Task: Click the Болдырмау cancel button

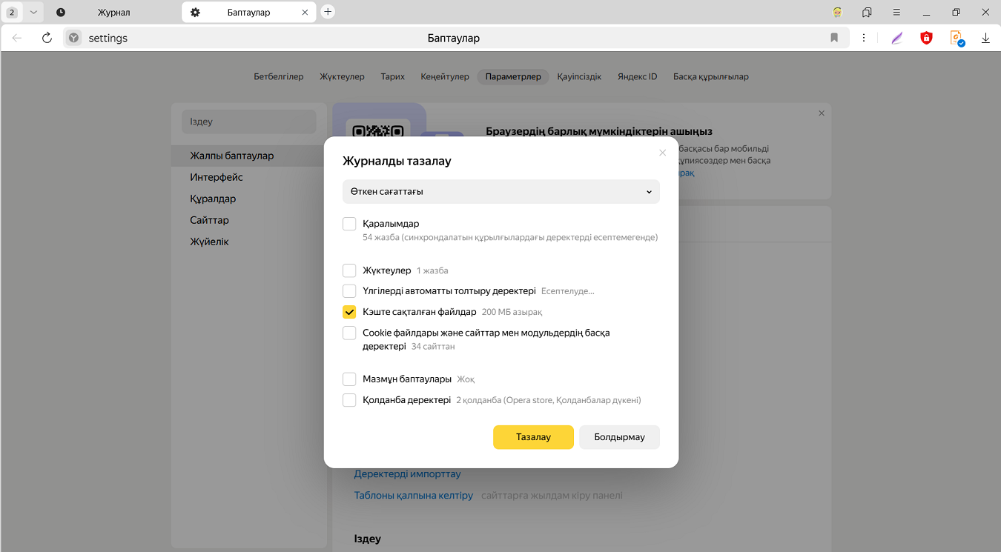Action: click(619, 437)
